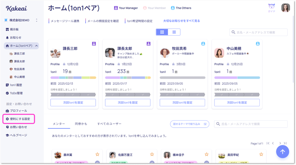Switch to list view
Image resolution: width=296 pixels, height=165 pixels.
[174, 32]
